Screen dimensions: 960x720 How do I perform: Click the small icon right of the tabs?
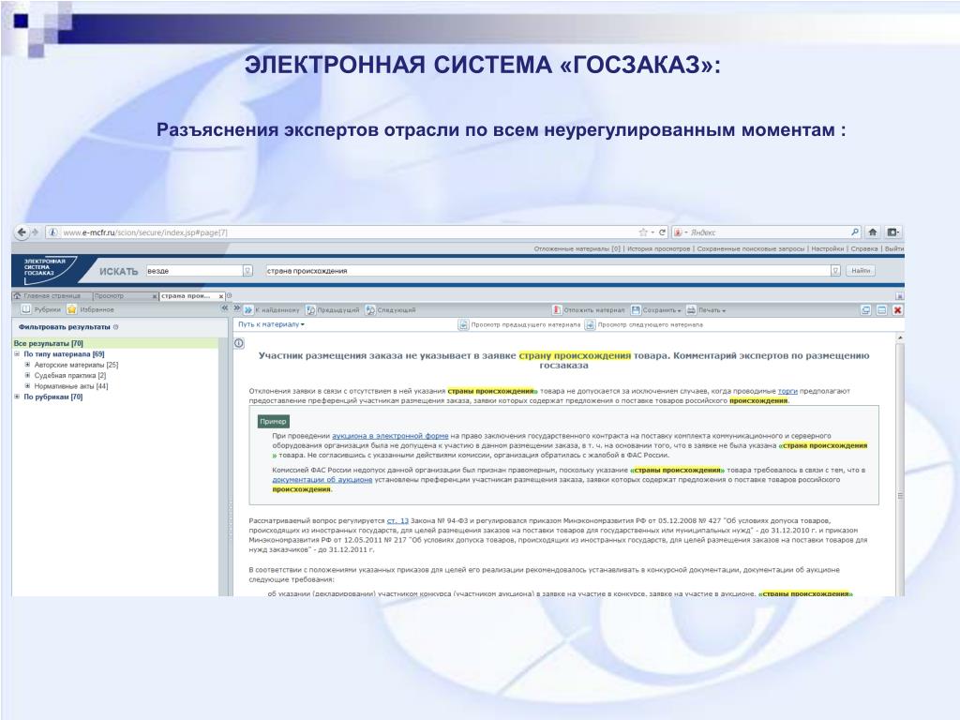point(230,296)
